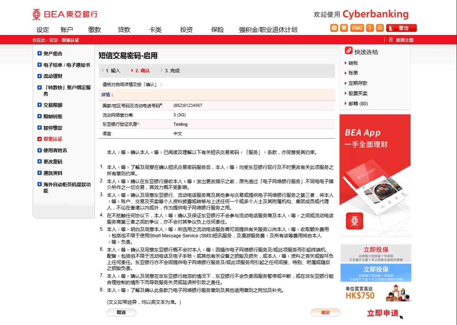
Task: Open the 保险 menu
Action: [217, 30]
